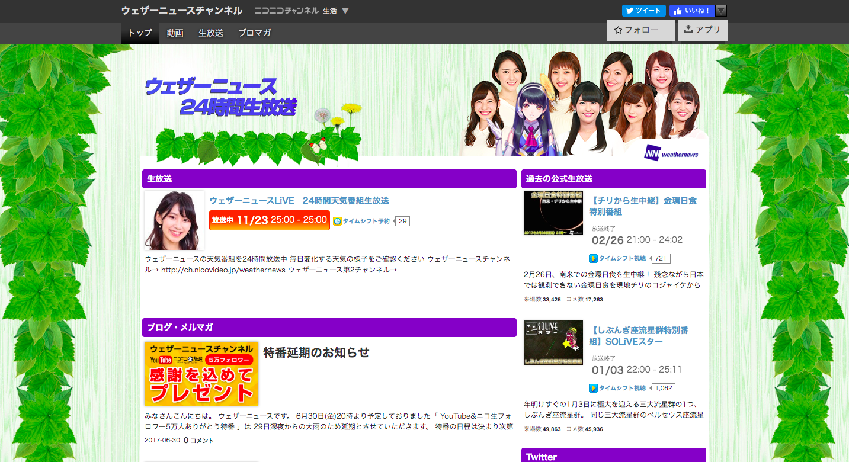
Task: Click the タイムシフト予約 count 29
Action: click(403, 221)
